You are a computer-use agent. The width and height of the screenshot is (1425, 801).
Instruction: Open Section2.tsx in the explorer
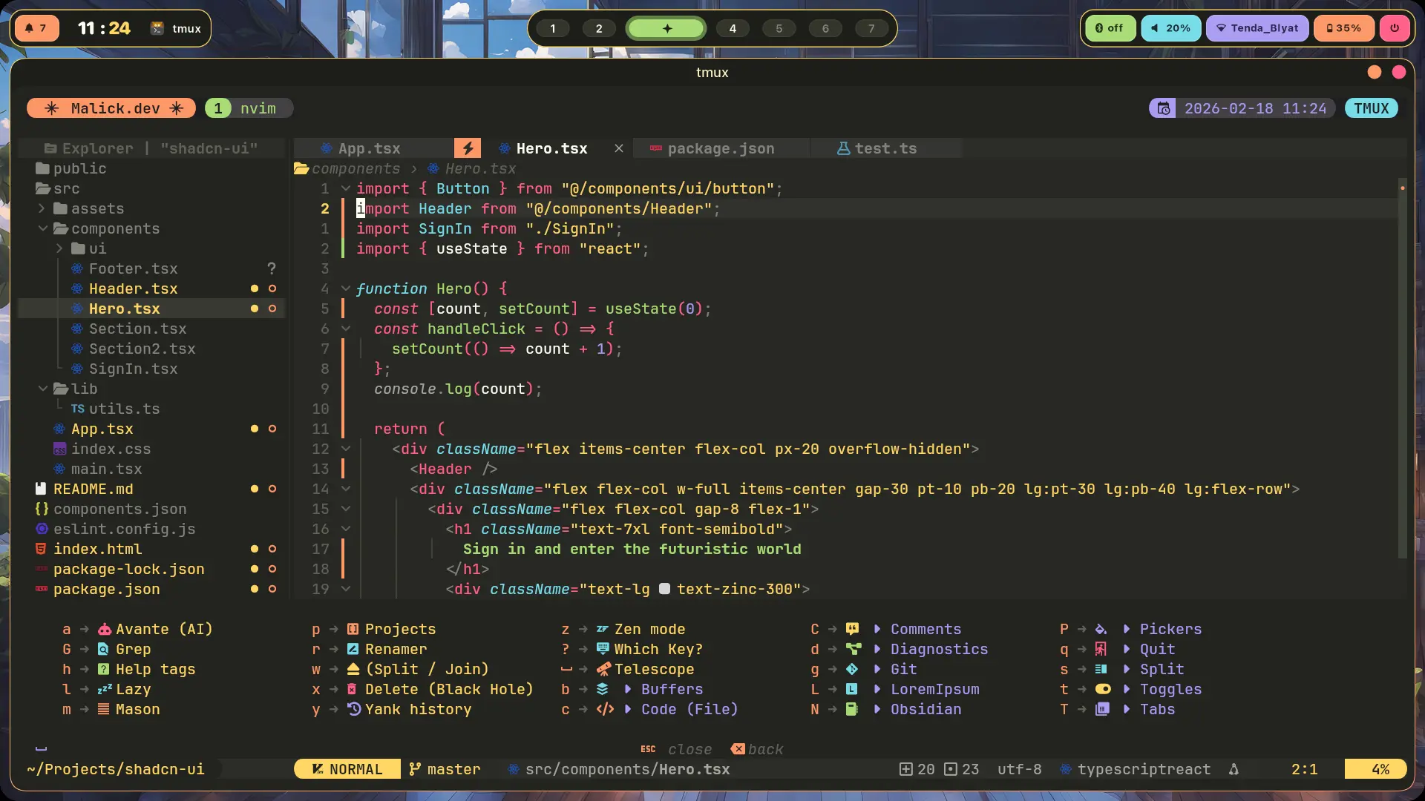[142, 349]
